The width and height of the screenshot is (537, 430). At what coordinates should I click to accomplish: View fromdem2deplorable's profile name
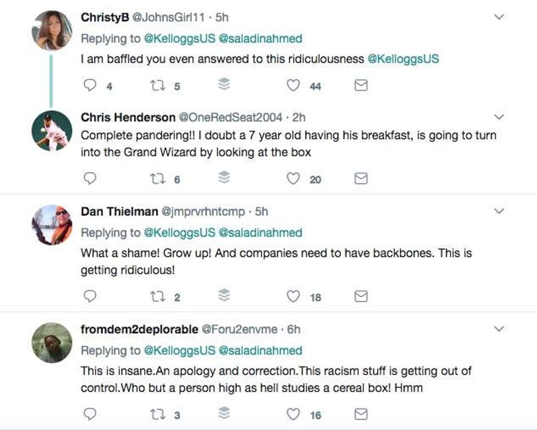139,329
